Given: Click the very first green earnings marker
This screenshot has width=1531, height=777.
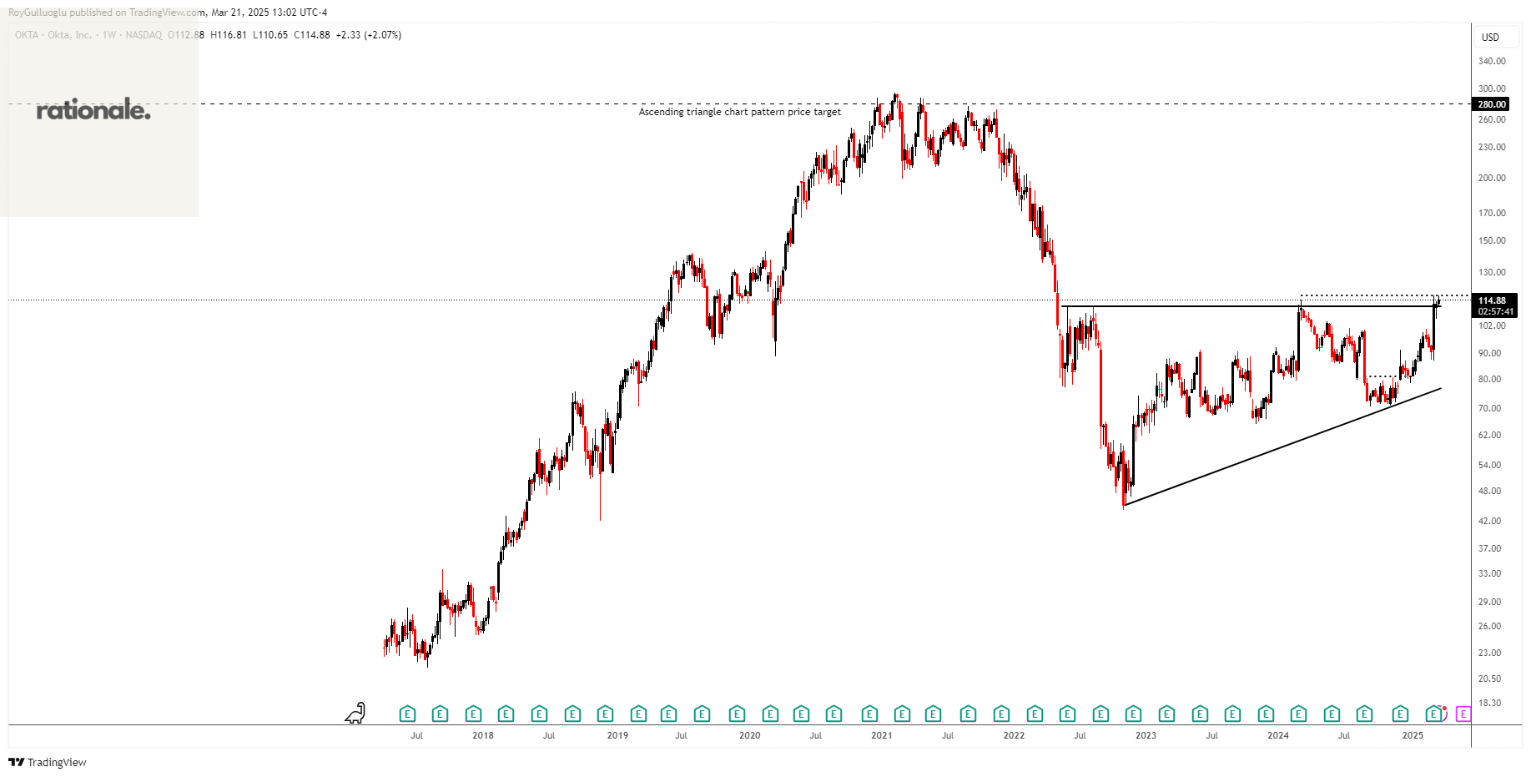Looking at the screenshot, I should (x=407, y=714).
